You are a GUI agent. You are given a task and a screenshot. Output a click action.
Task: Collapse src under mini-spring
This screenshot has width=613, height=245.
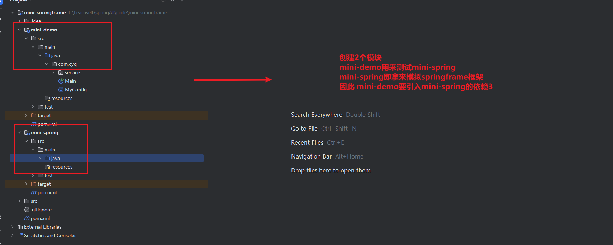point(26,141)
